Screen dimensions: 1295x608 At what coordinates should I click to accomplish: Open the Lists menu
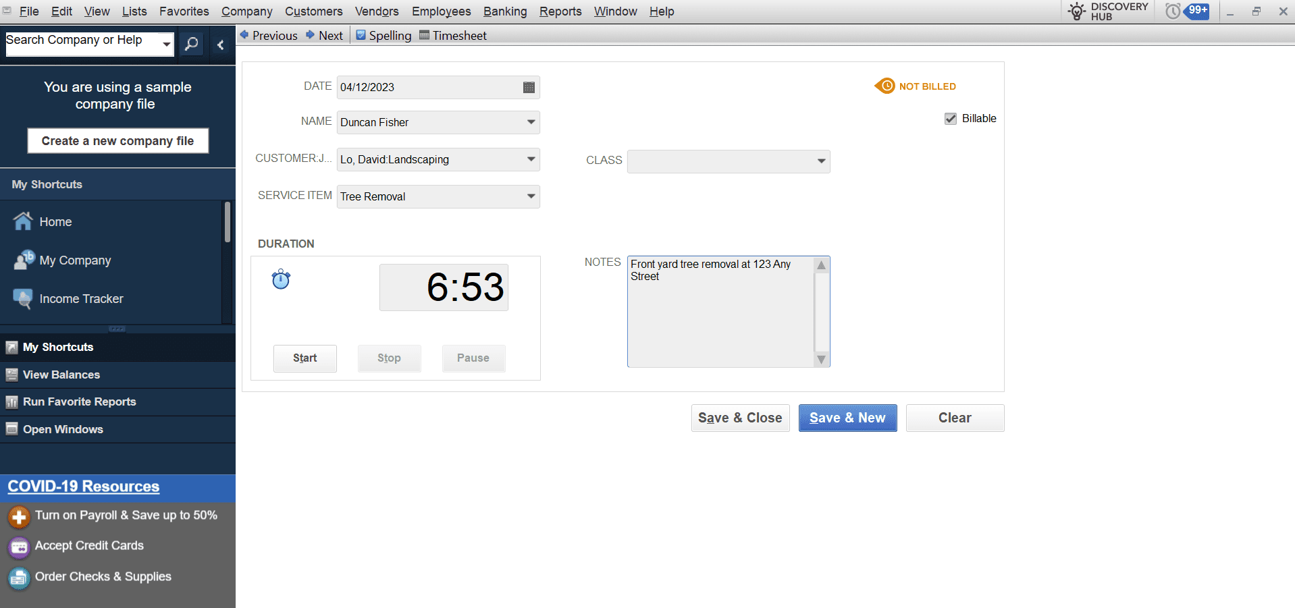(x=134, y=11)
